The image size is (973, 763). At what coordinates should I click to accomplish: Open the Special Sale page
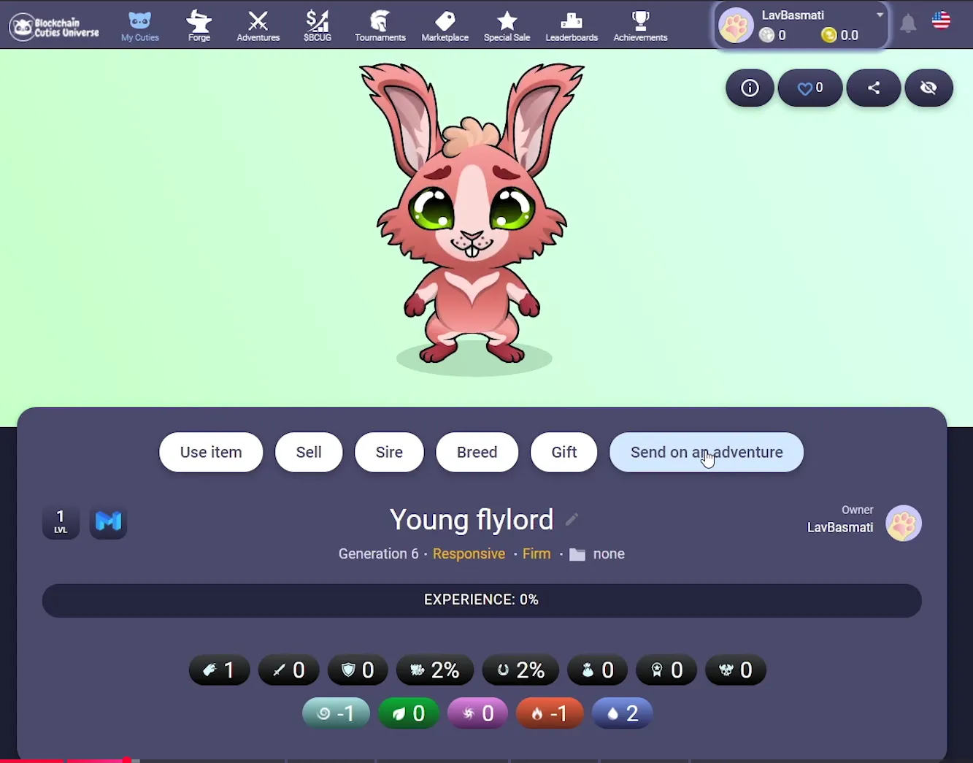click(507, 27)
